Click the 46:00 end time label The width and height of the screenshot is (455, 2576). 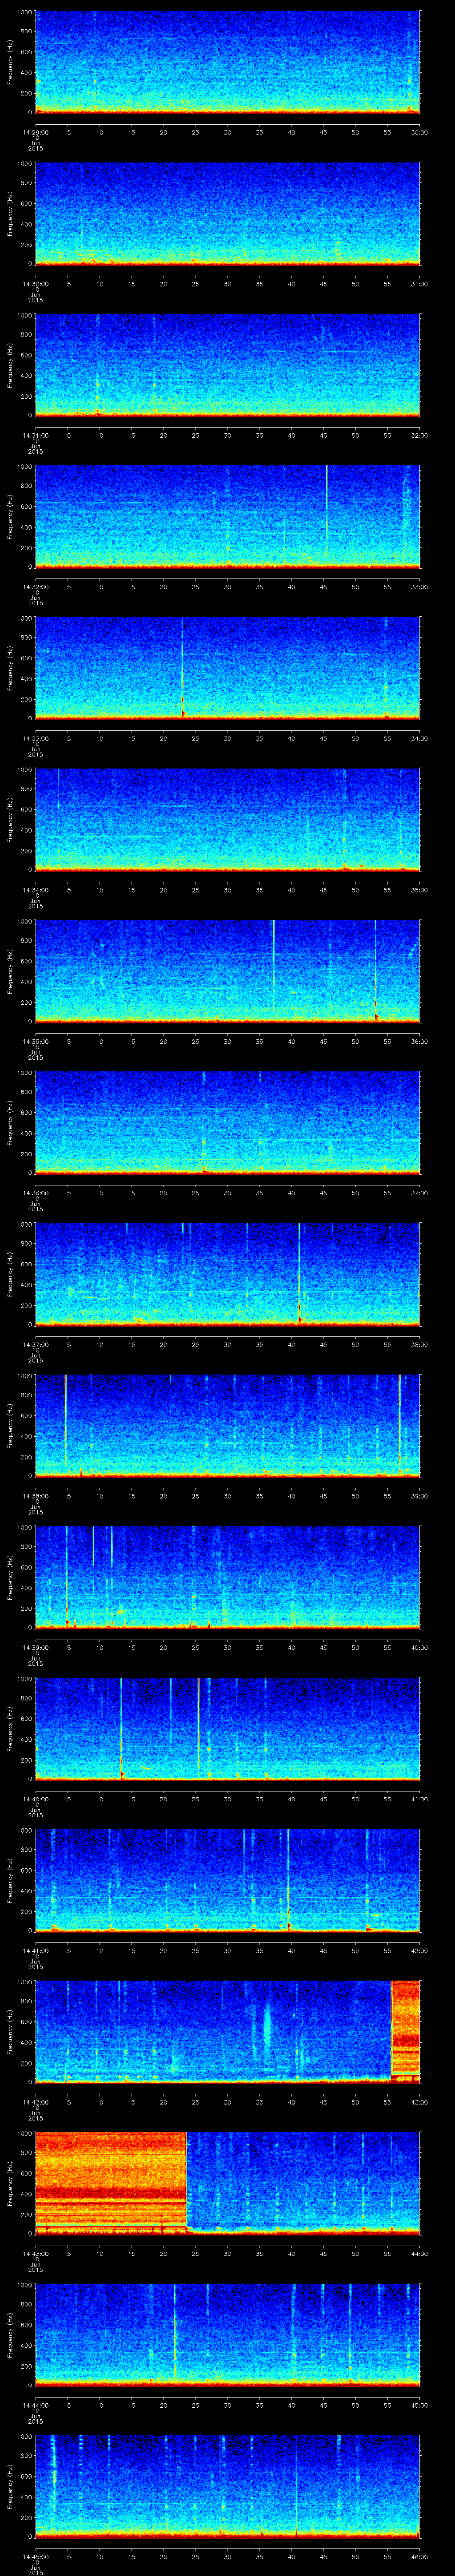click(419, 2557)
